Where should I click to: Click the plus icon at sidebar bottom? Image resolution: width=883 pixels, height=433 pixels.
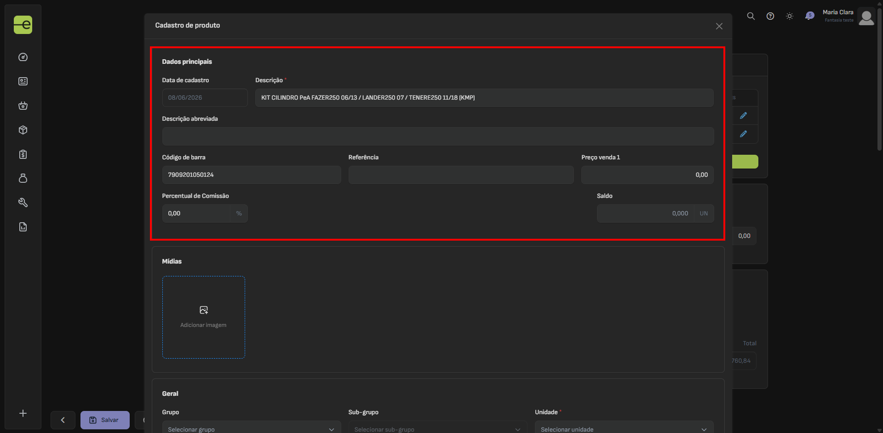(23, 413)
